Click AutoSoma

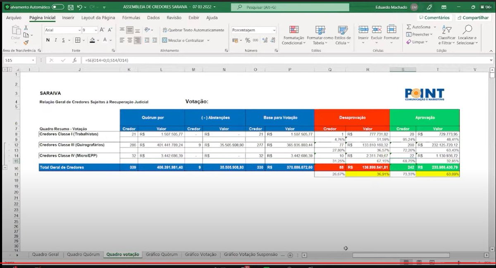click(x=418, y=27)
